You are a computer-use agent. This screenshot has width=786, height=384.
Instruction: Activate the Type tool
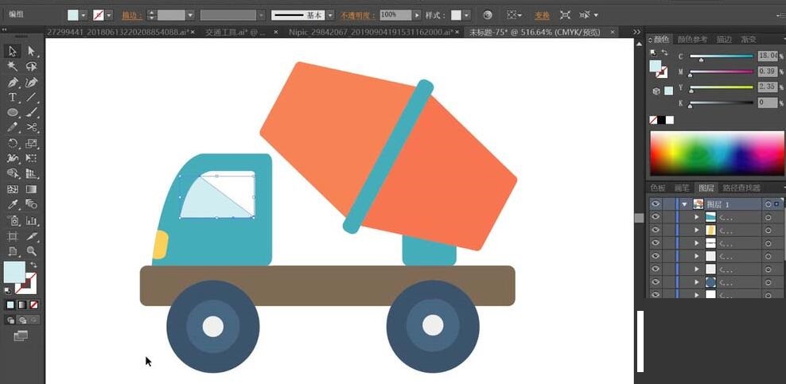[13, 98]
